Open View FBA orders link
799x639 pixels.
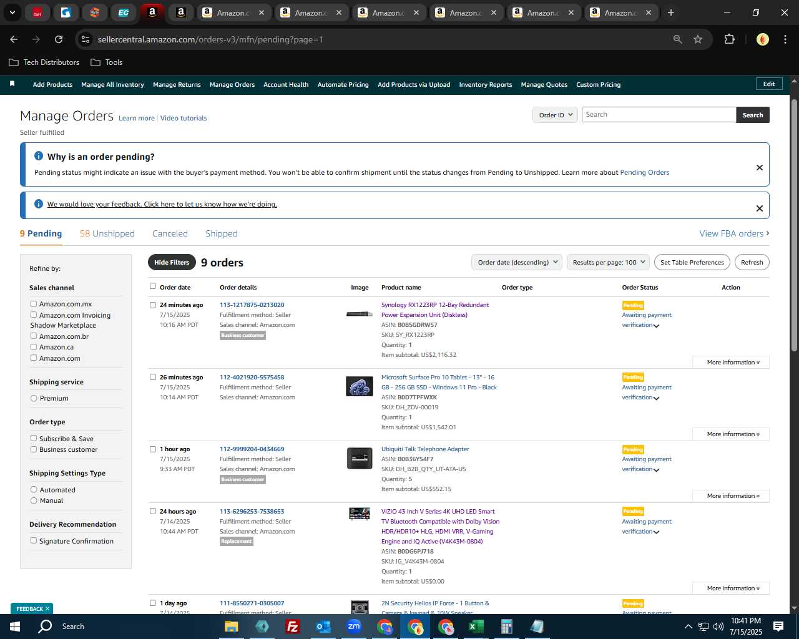click(734, 233)
